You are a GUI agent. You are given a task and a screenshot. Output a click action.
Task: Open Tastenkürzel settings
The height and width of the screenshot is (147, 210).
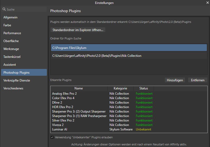pos(12,57)
